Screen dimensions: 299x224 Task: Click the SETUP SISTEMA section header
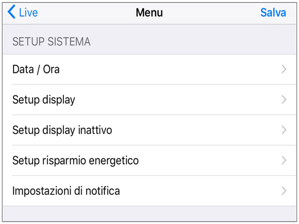(51, 42)
